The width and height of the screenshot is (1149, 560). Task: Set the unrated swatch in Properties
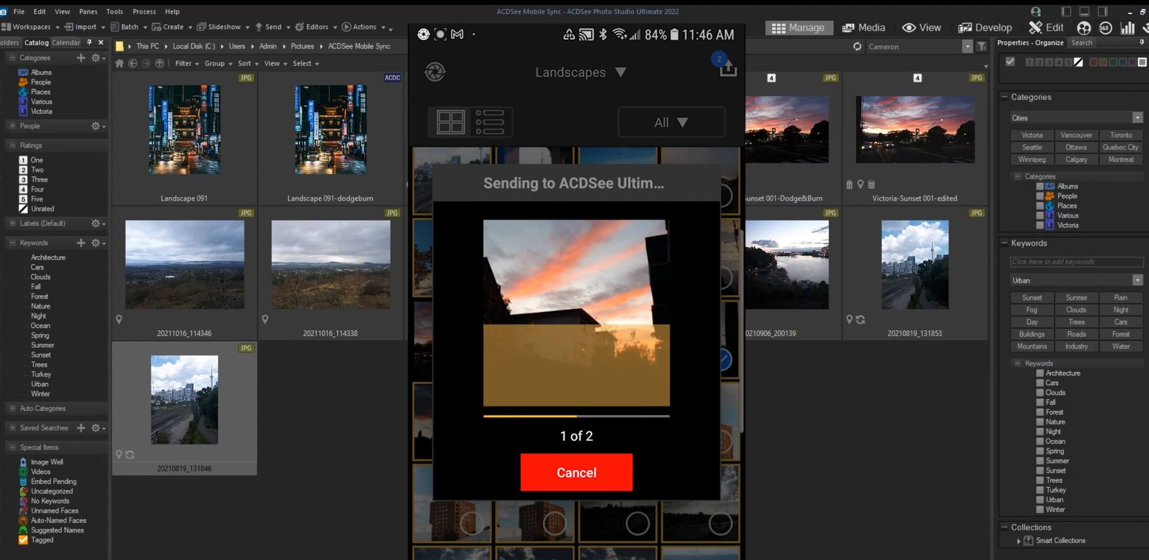click(1078, 62)
